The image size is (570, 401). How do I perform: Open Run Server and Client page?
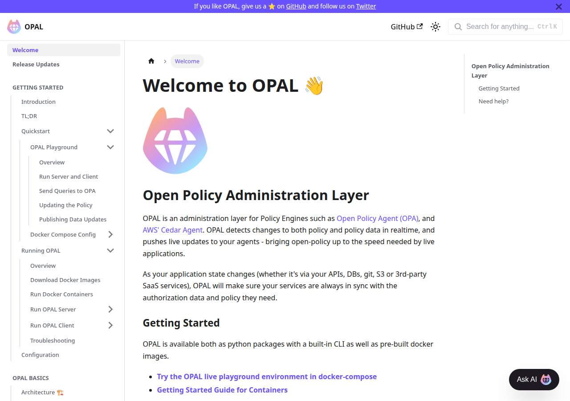(x=77, y=176)
